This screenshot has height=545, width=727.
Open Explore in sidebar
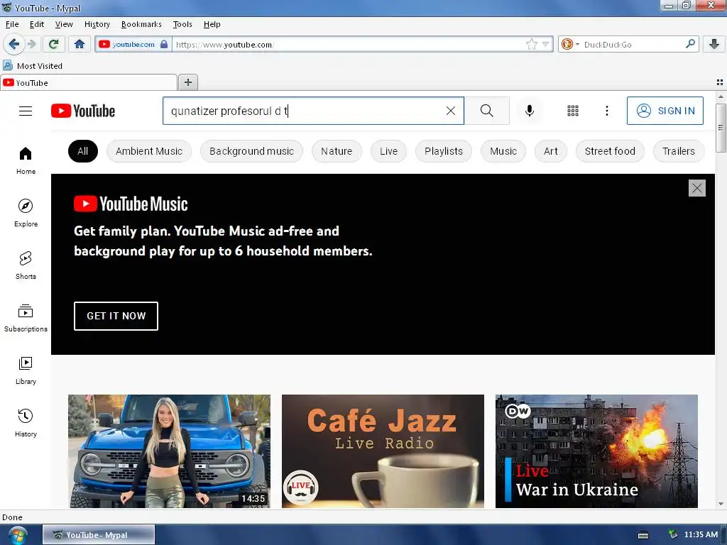coord(26,213)
